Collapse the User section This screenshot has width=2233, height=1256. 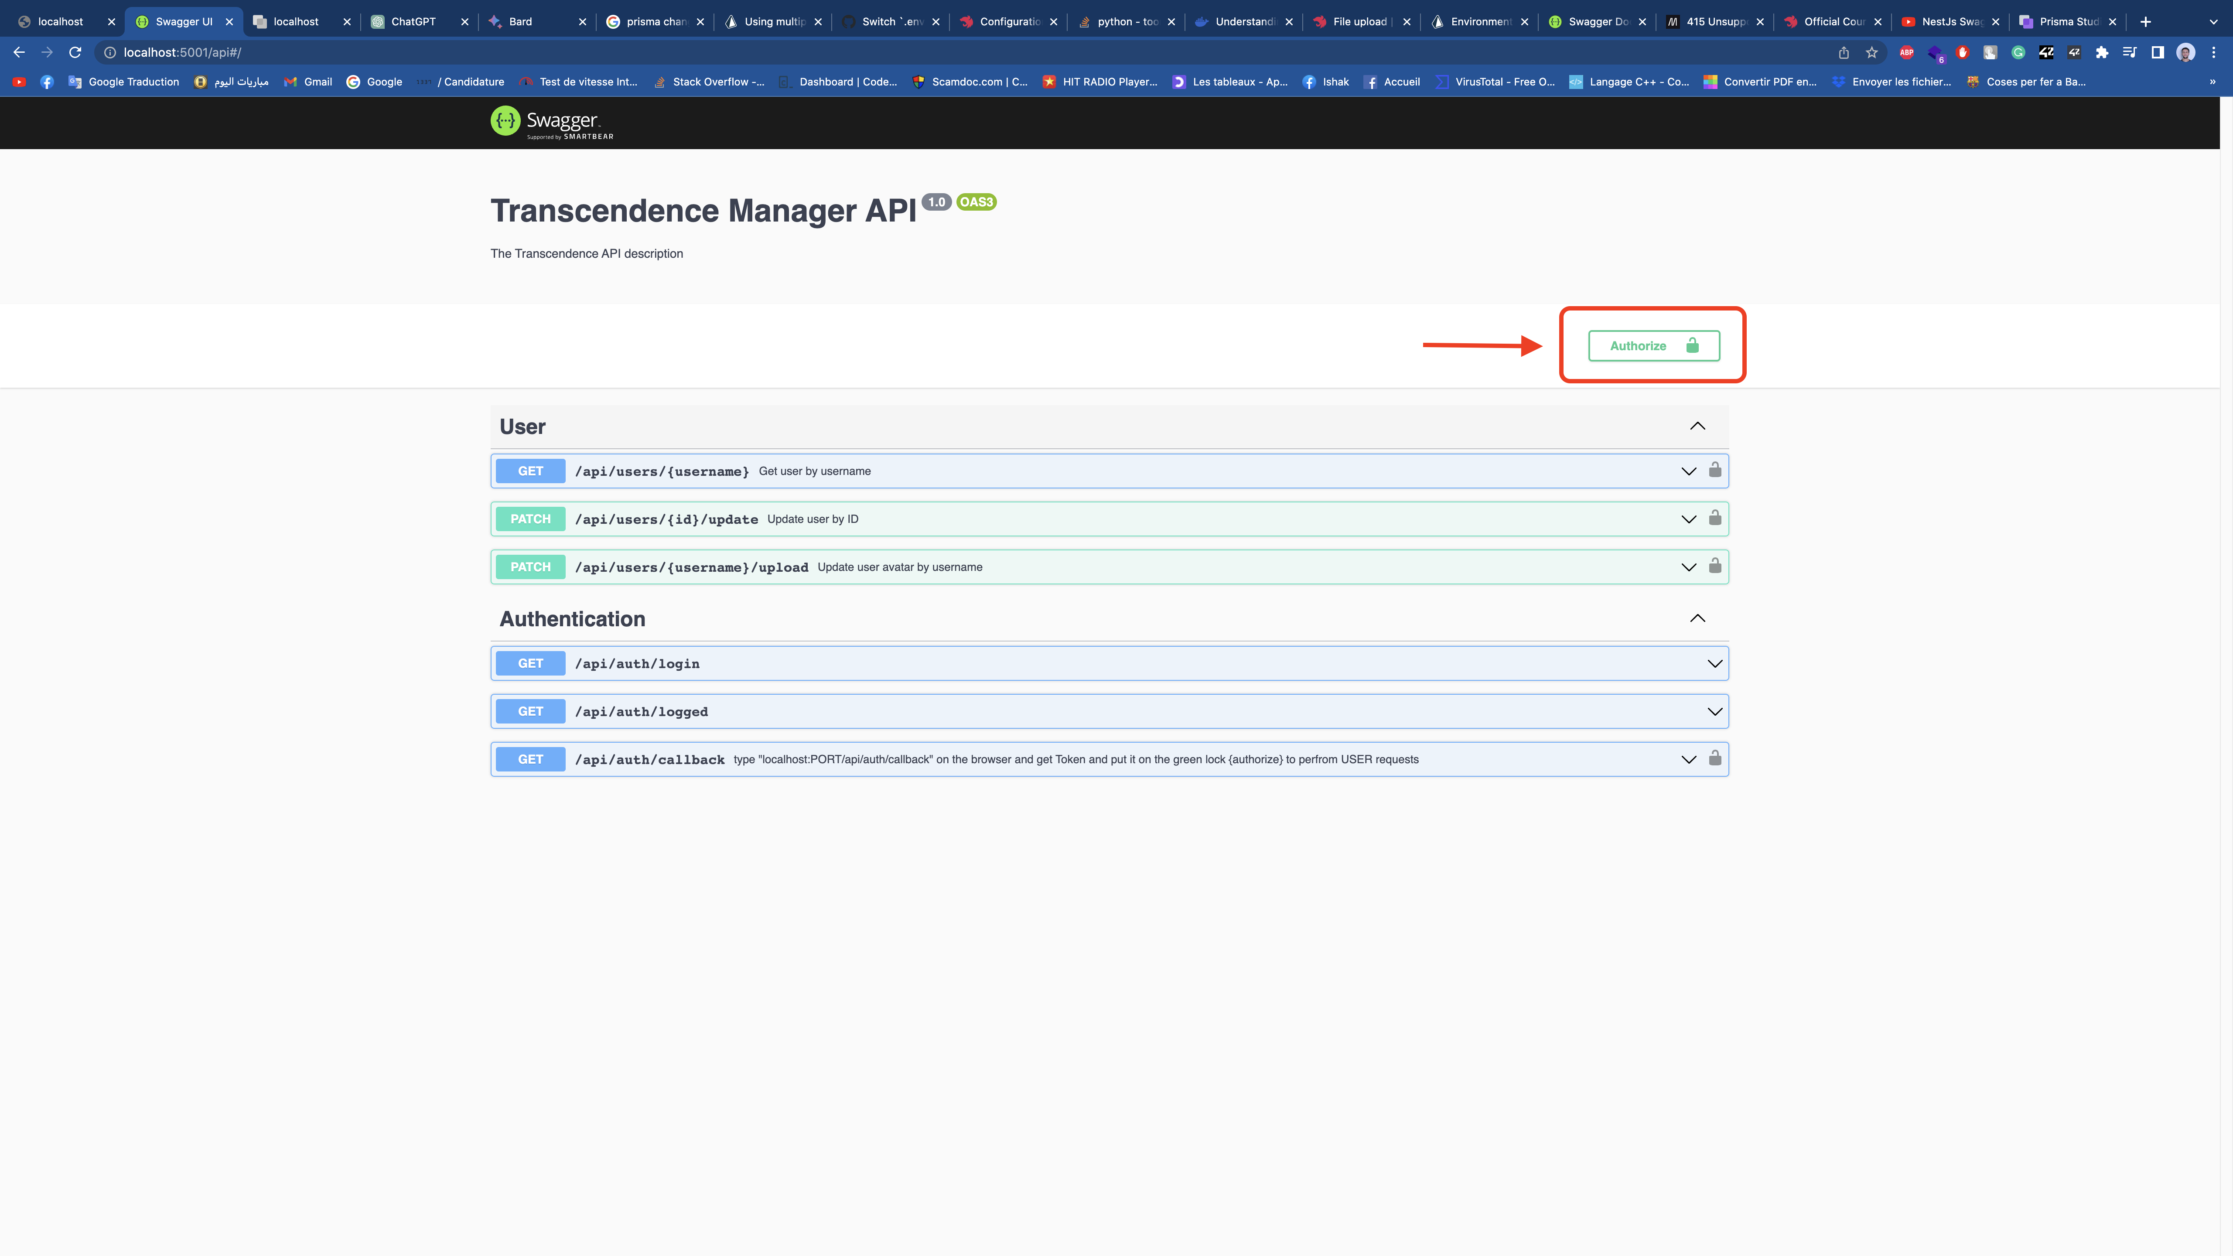click(1697, 427)
